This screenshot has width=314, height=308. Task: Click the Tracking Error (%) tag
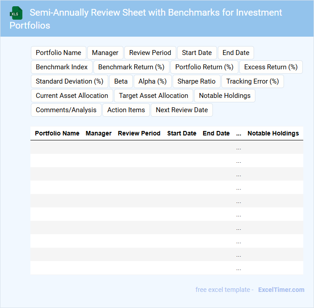click(252, 81)
